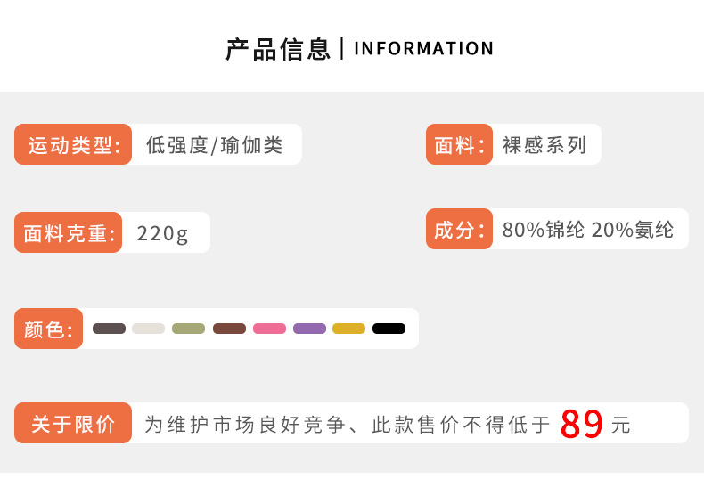Click the 220g fabric weight value
Screen dimensions: 704x487
tap(162, 233)
